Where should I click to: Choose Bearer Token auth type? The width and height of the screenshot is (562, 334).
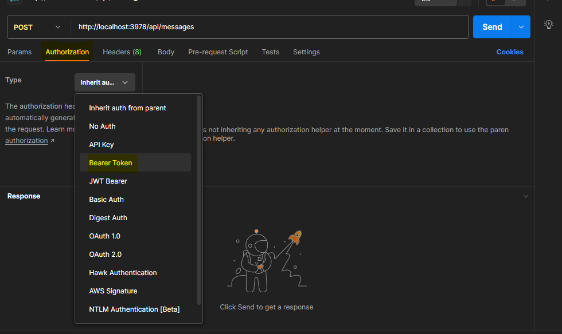tap(135, 162)
